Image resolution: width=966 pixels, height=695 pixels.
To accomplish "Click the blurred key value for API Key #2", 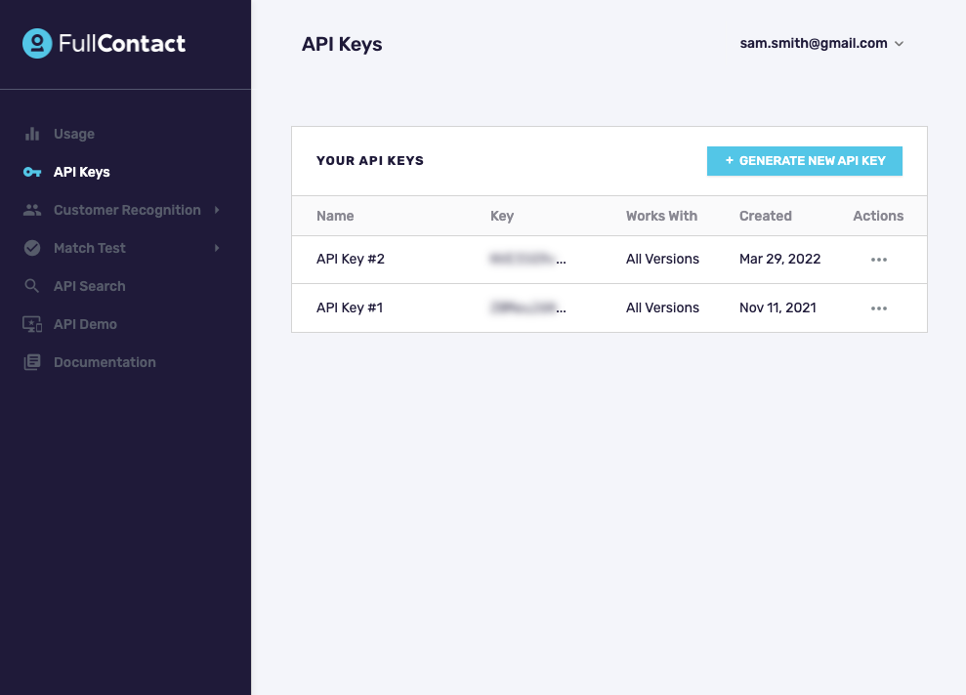I will [527, 260].
